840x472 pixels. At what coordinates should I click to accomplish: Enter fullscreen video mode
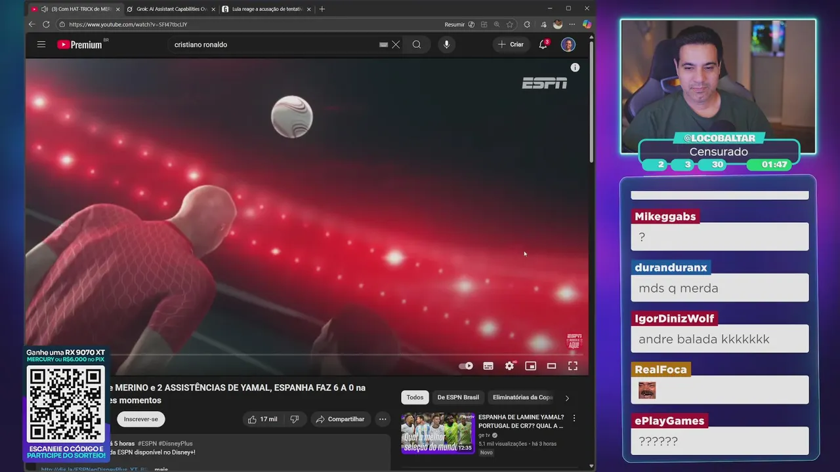pyautogui.click(x=572, y=366)
